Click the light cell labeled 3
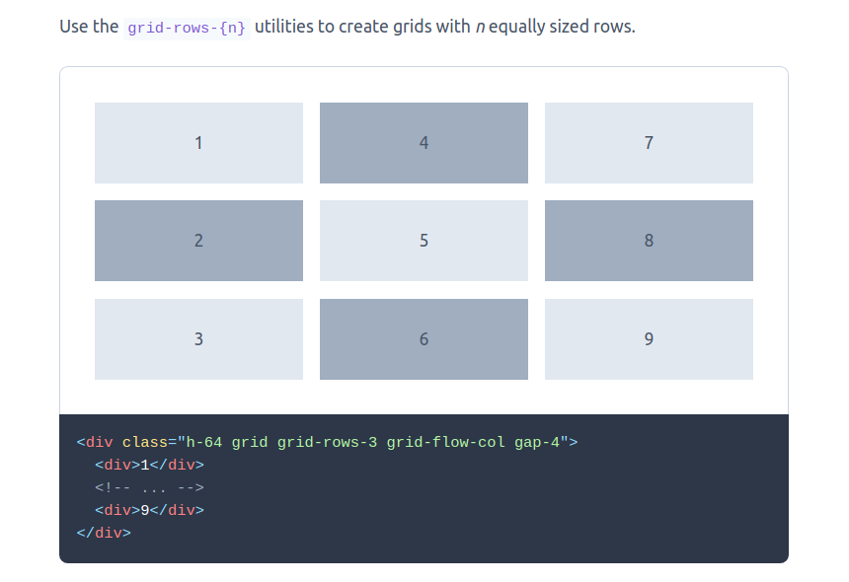849x582 pixels. [x=198, y=339]
